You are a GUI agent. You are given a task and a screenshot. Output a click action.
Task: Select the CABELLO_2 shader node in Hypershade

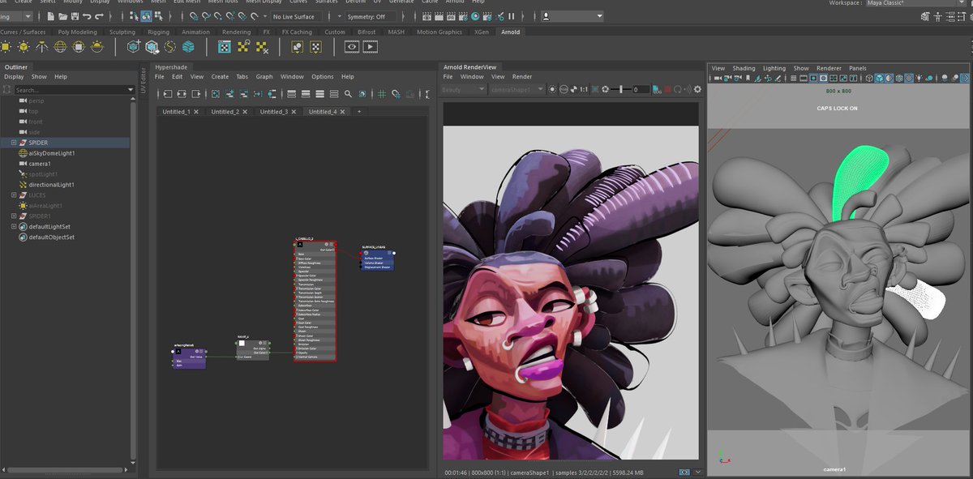pos(315,301)
